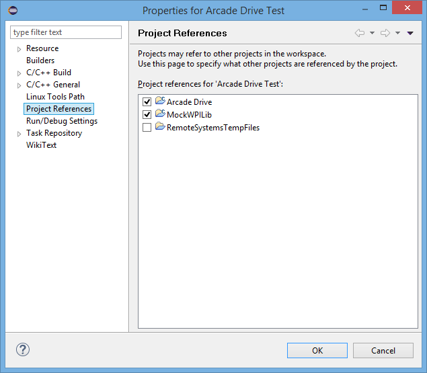Click the Arcade Drive project folder icon
The width and height of the screenshot is (427, 373).
(160, 101)
